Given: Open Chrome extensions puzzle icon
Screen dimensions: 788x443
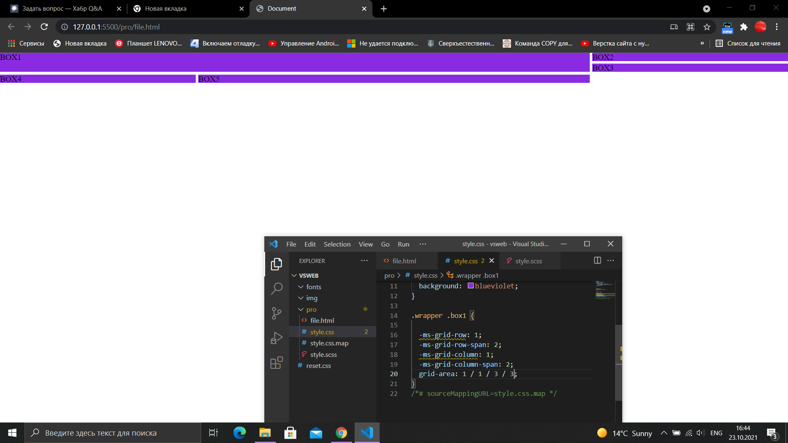Looking at the screenshot, I should coord(744,27).
